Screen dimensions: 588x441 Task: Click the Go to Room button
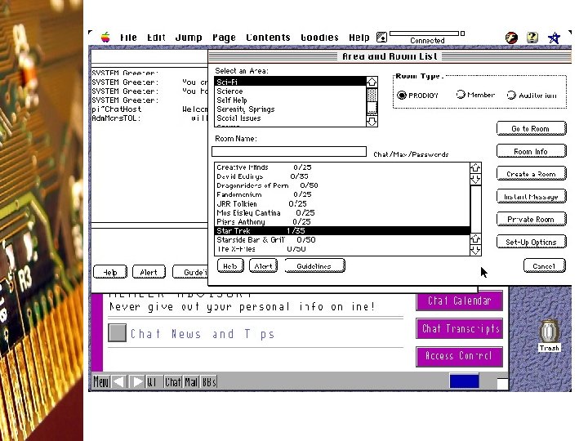click(531, 129)
